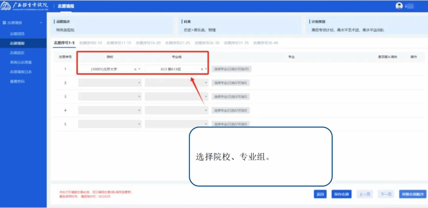
Task: Open 志愿浏览 in the sidebar
Action: tap(17, 34)
